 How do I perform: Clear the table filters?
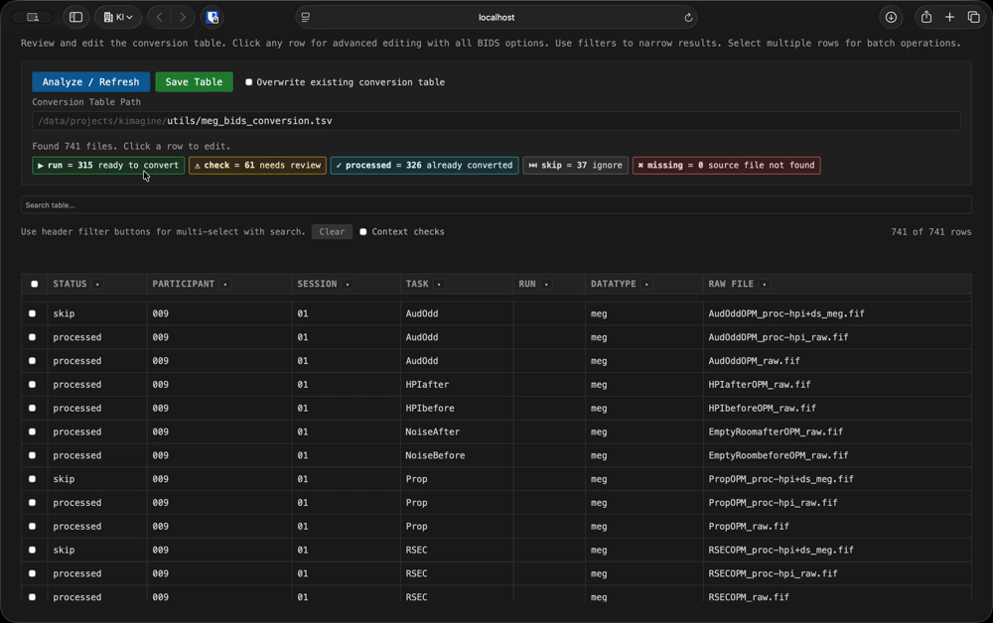[332, 231]
